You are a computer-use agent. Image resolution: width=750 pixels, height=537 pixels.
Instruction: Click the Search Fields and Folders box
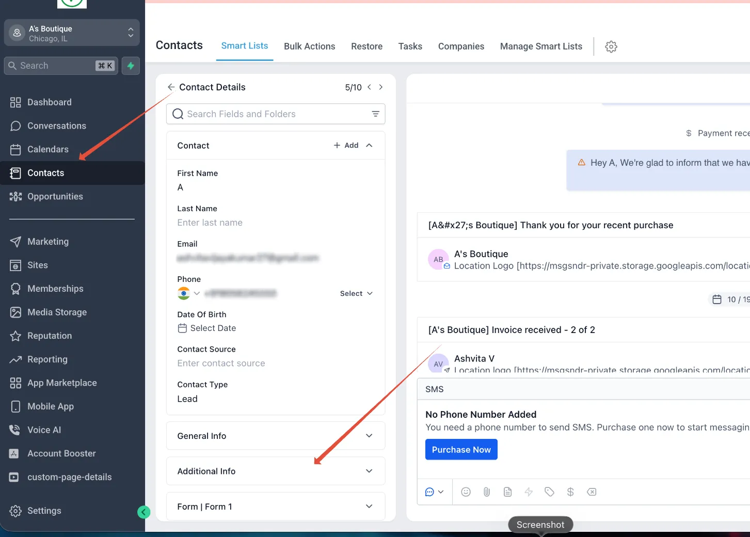point(276,114)
